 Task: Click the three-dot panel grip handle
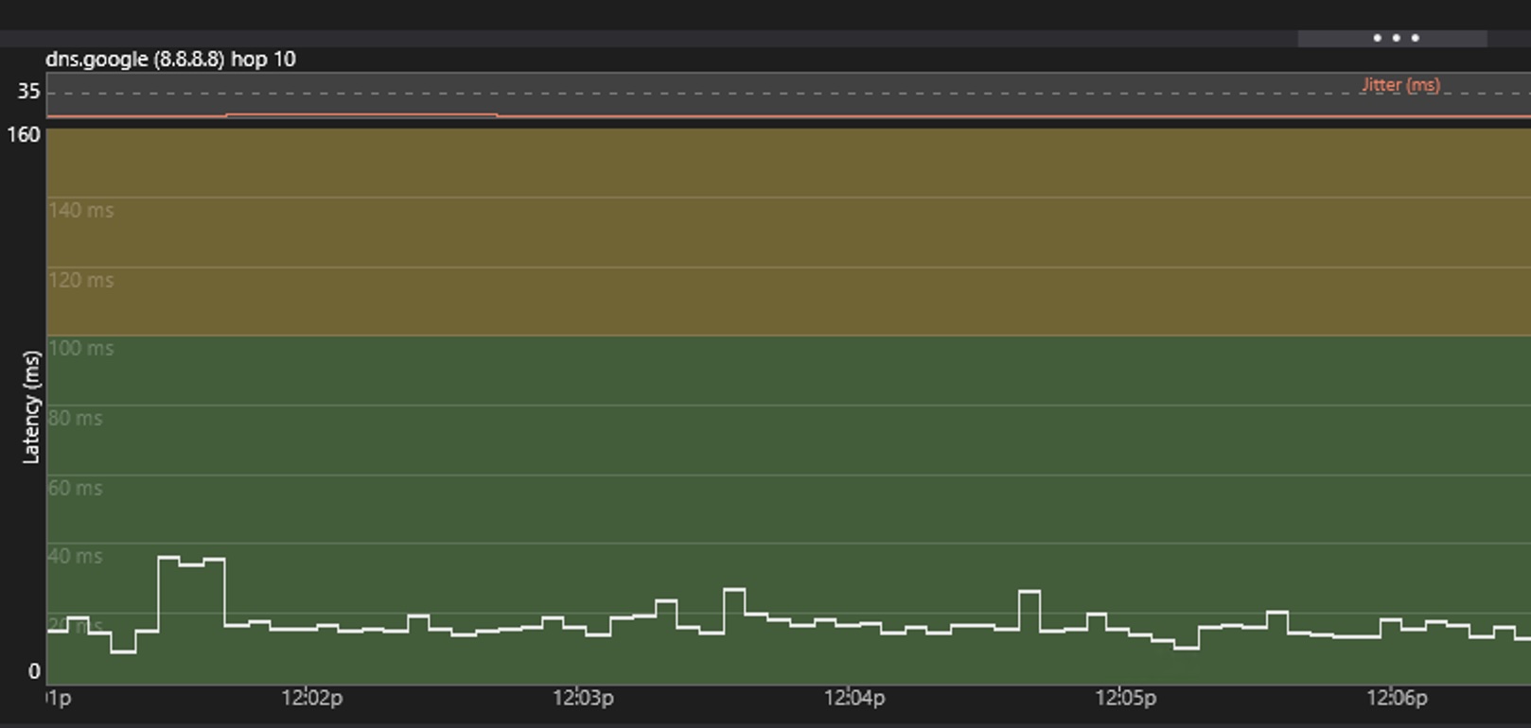tap(1395, 39)
